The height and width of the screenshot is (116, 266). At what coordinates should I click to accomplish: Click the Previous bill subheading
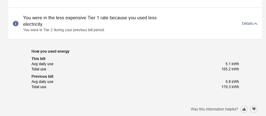(42, 77)
